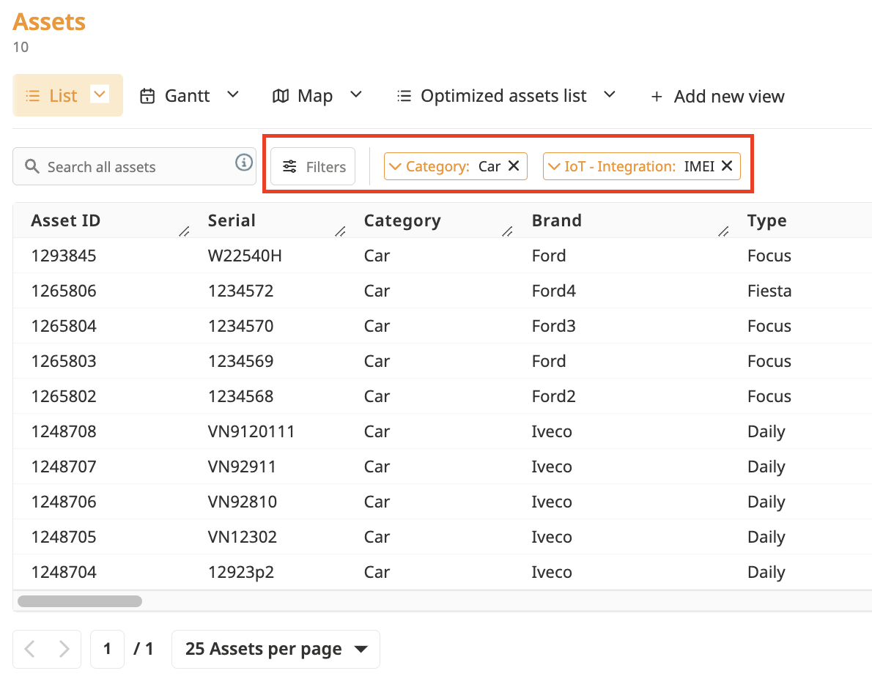Expand the Gantt view chevron
The width and height of the screenshot is (872, 687).
(x=233, y=95)
